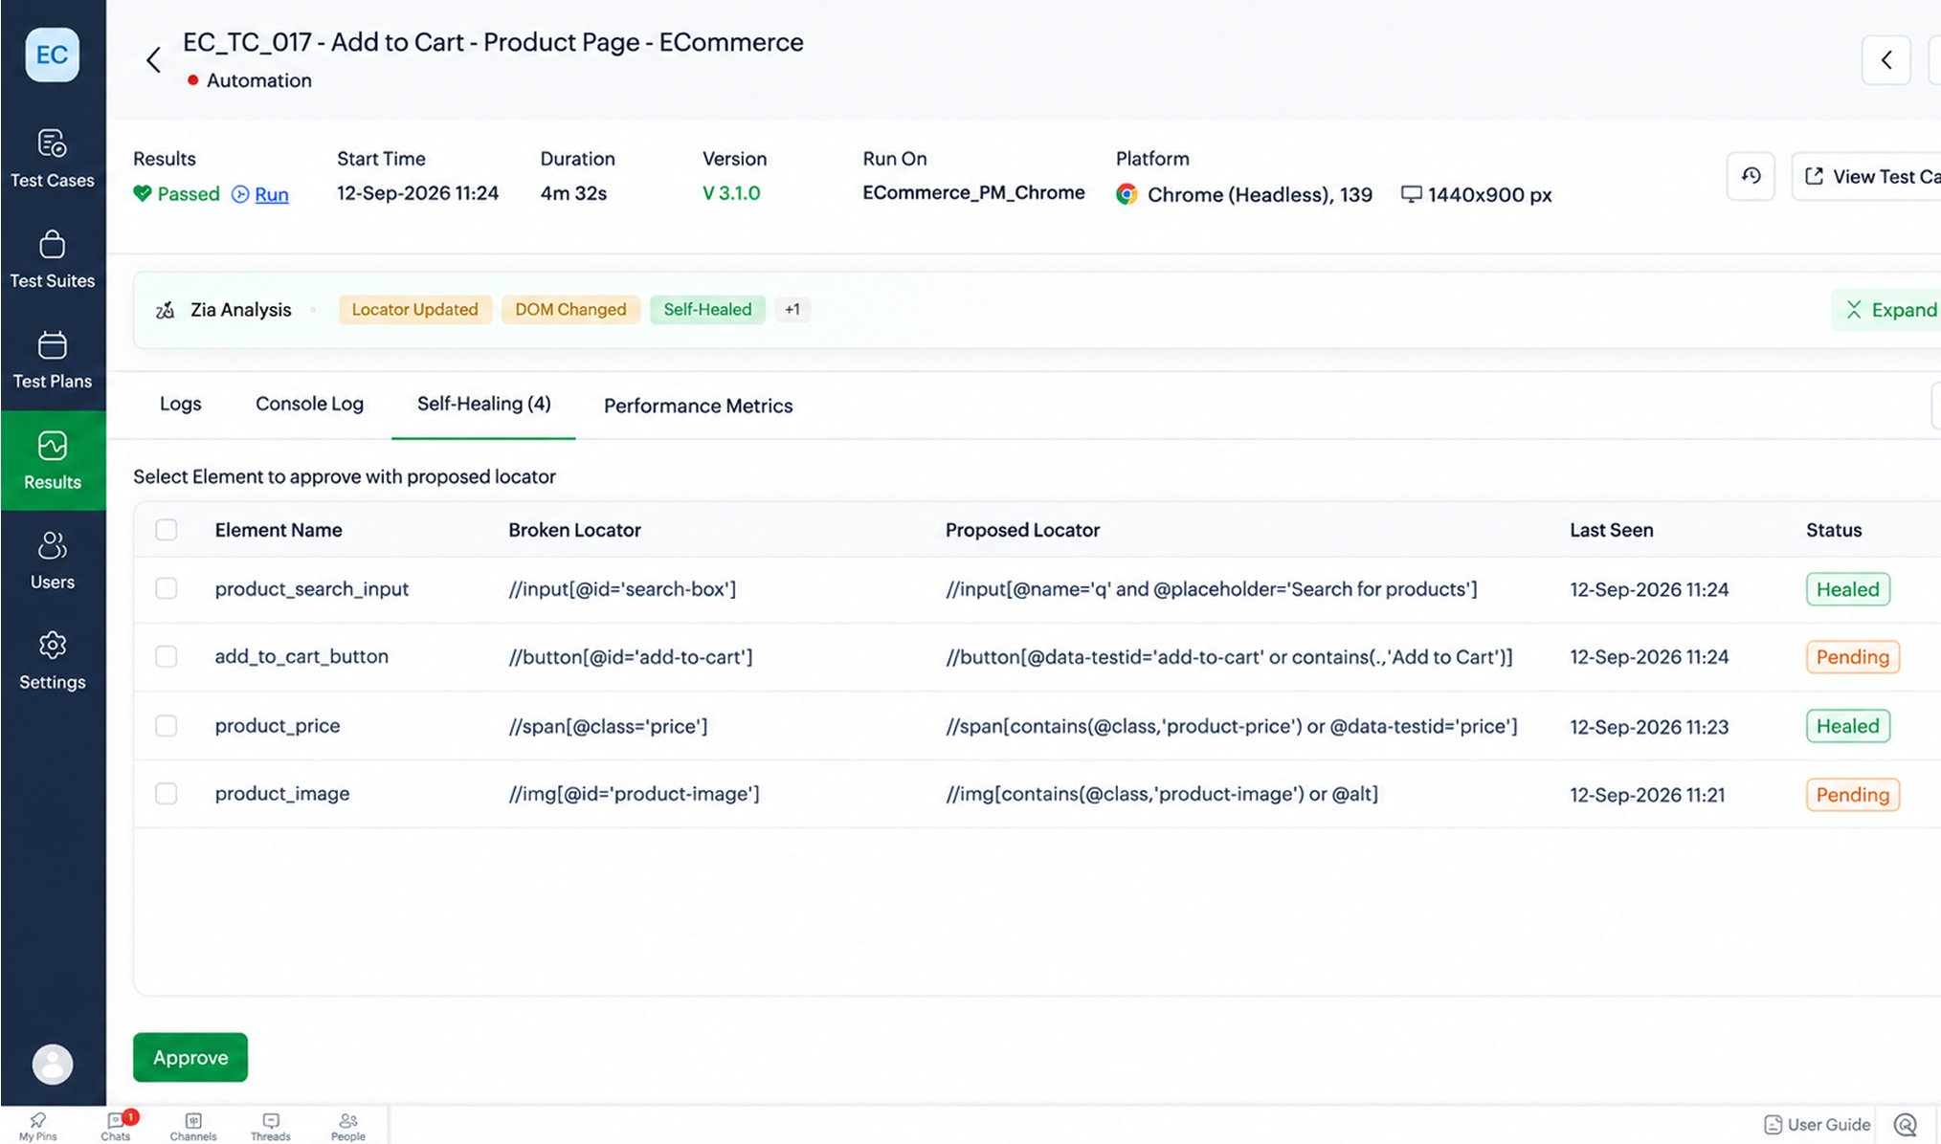The width and height of the screenshot is (1941, 1144).
Task: Open People in bottom bar
Action: [x=348, y=1126]
